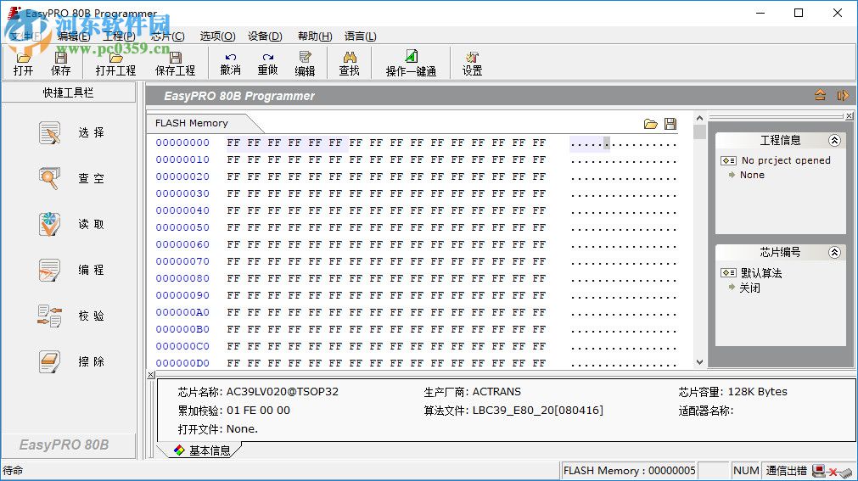Click the communication error status icon

coord(832,471)
